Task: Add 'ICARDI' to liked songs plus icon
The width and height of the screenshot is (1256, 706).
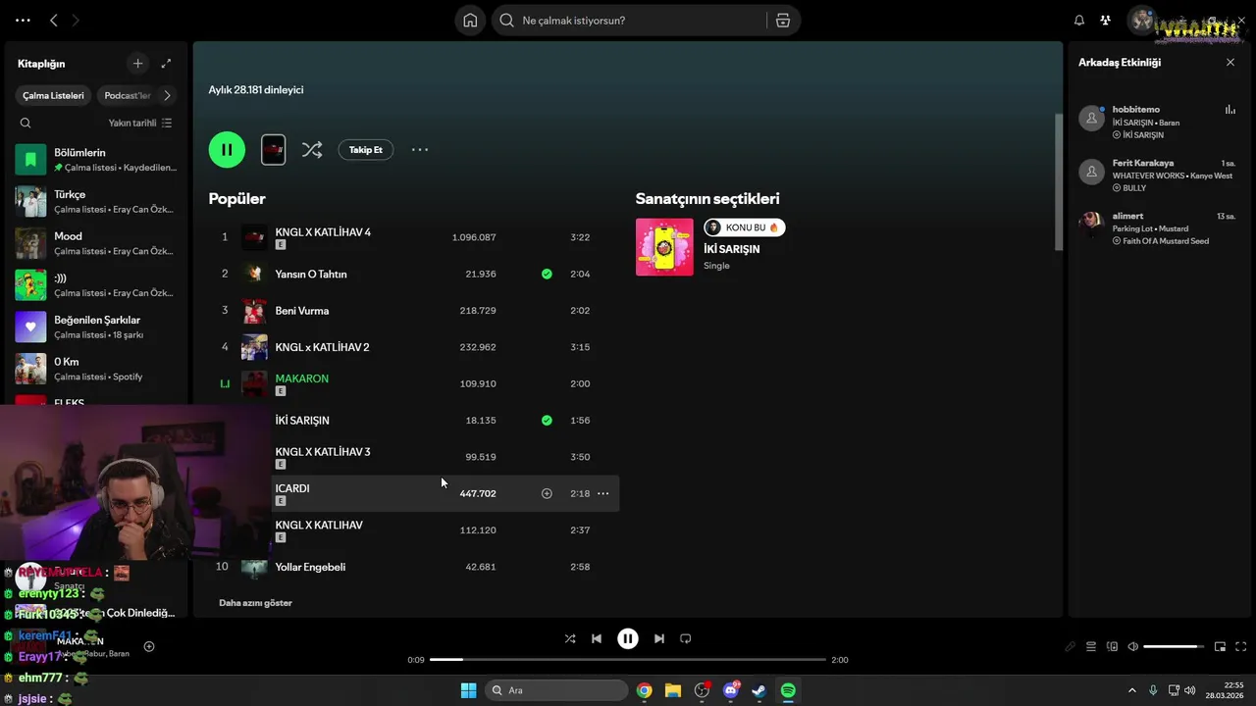Action: (547, 493)
